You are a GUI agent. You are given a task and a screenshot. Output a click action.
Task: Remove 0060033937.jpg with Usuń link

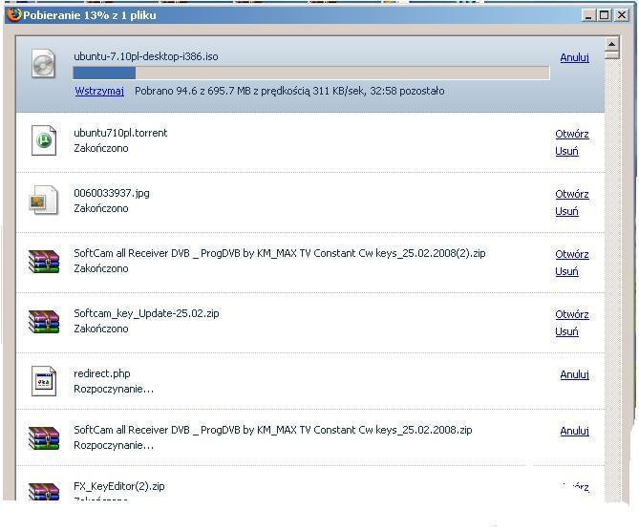pos(566,211)
